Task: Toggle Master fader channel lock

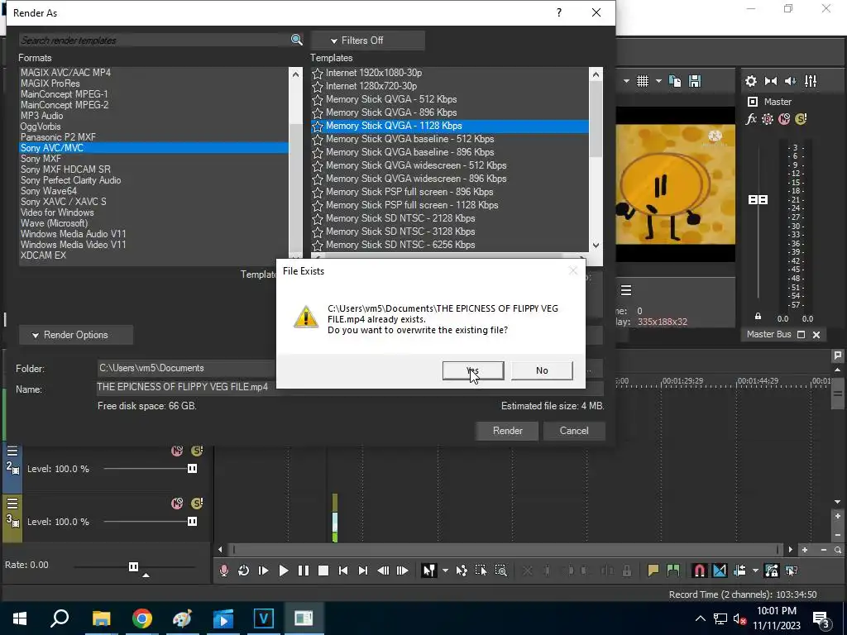Action: pyautogui.click(x=758, y=317)
